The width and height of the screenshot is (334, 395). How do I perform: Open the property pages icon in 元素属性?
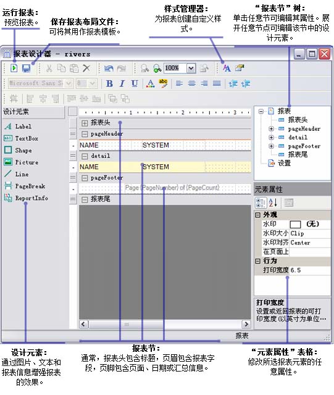point(289,202)
